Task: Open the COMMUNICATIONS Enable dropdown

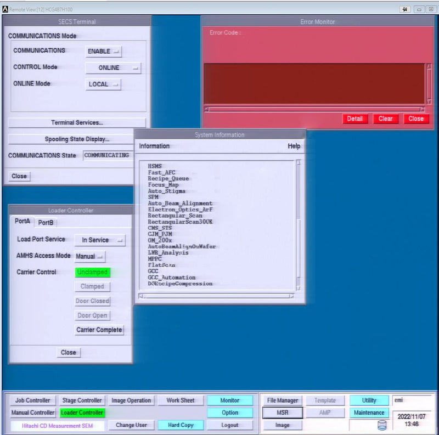Action: pyautogui.click(x=104, y=51)
